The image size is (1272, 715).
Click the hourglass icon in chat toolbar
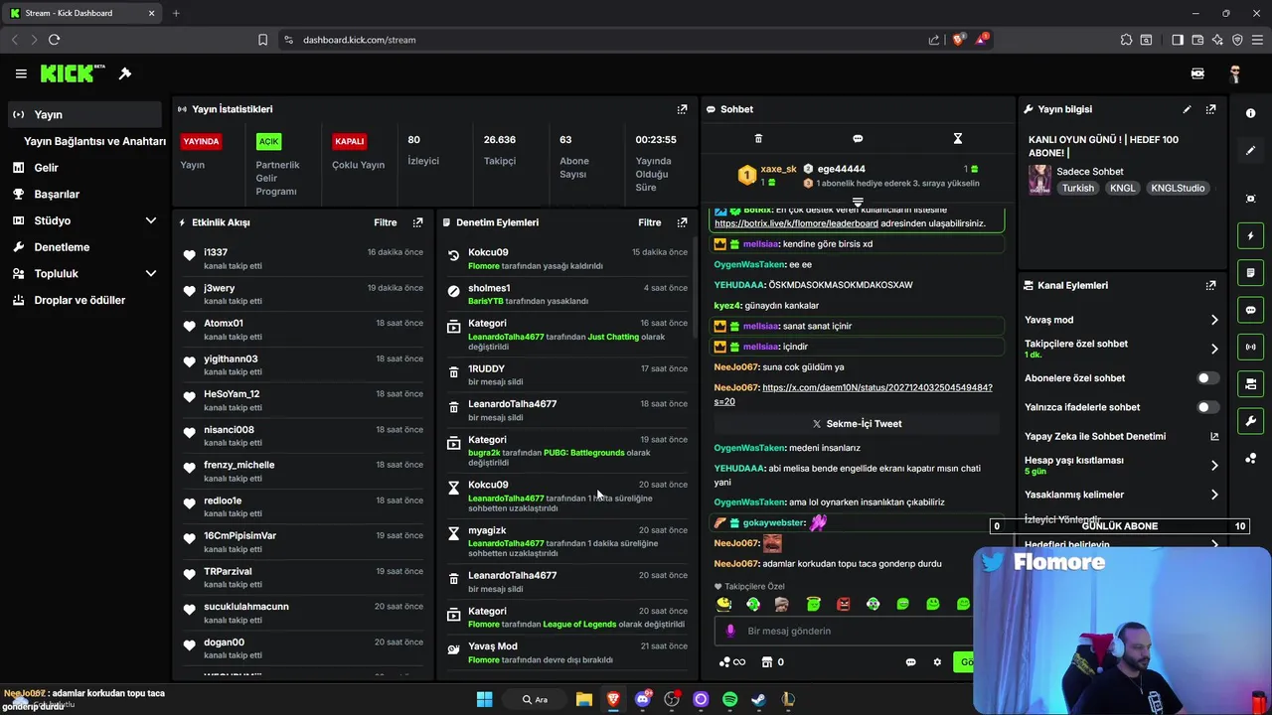(x=958, y=139)
